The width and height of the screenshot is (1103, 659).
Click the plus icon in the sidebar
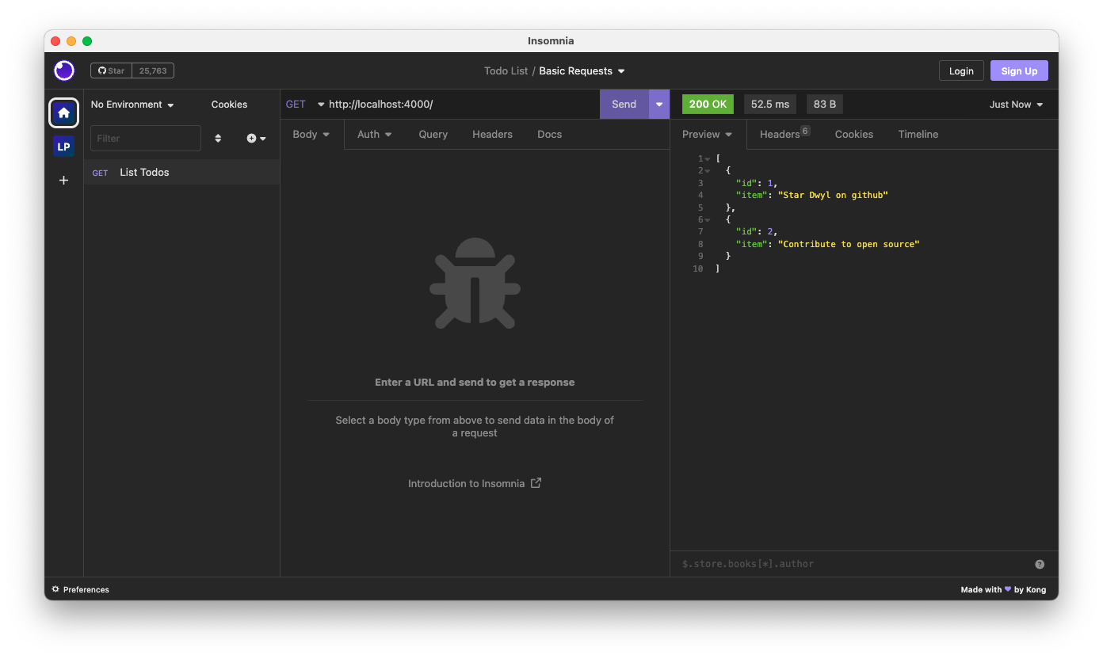[64, 181]
